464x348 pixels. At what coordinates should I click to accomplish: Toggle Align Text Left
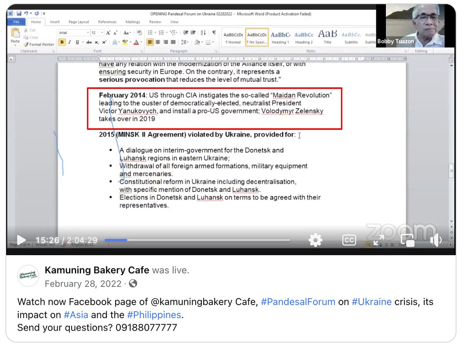click(150, 42)
